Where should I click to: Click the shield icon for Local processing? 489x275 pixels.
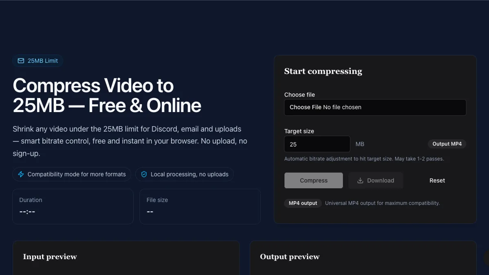click(144, 174)
